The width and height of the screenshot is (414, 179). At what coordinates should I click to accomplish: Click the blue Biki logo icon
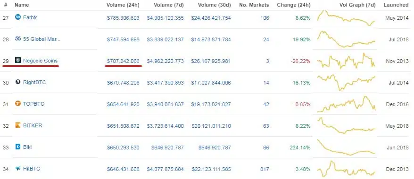point(18,147)
